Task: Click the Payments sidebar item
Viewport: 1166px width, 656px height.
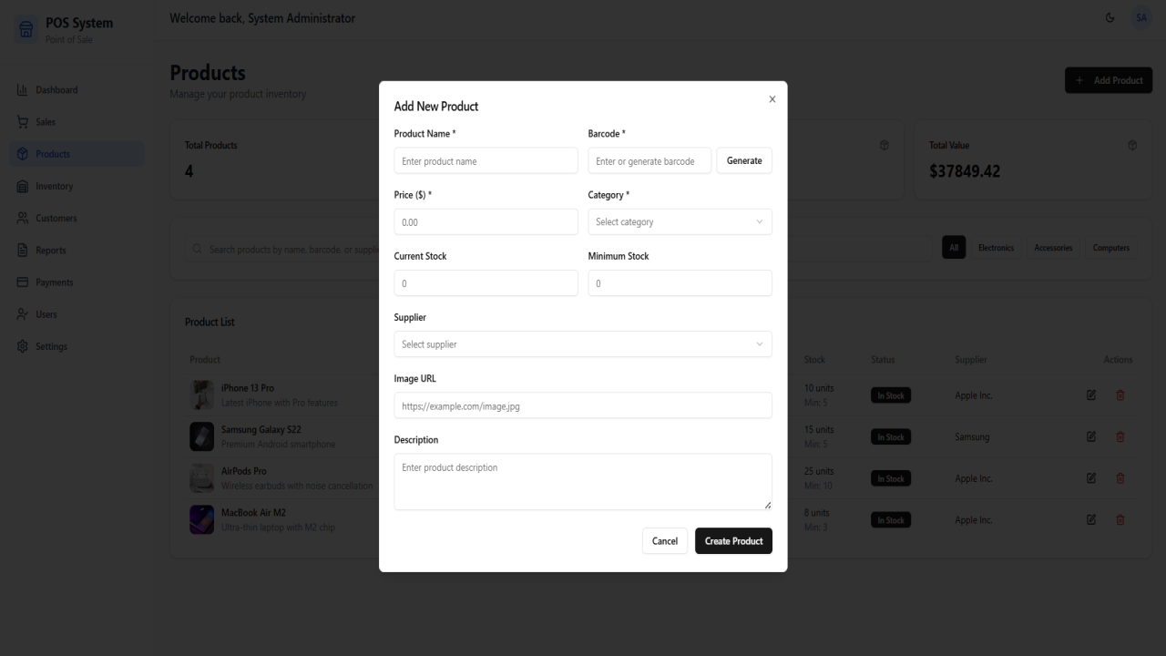Action: click(x=78, y=282)
